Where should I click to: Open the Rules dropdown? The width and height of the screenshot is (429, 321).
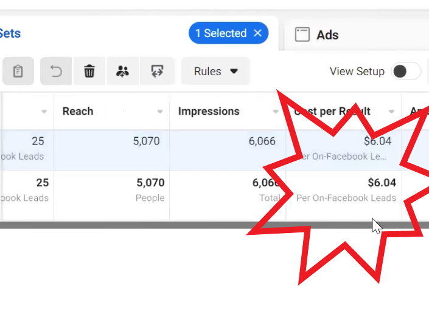[215, 71]
